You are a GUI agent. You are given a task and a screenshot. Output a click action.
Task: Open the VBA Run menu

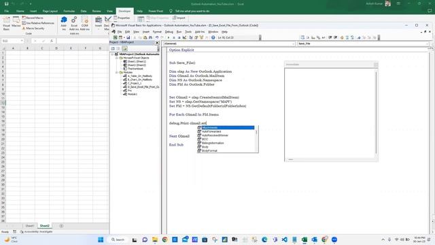pyautogui.click(x=179, y=32)
